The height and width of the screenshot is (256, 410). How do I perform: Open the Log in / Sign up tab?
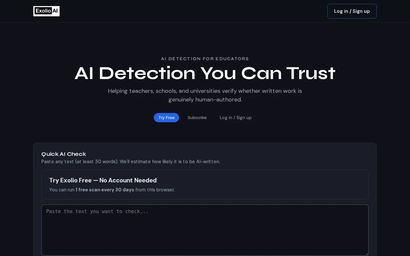point(235,117)
